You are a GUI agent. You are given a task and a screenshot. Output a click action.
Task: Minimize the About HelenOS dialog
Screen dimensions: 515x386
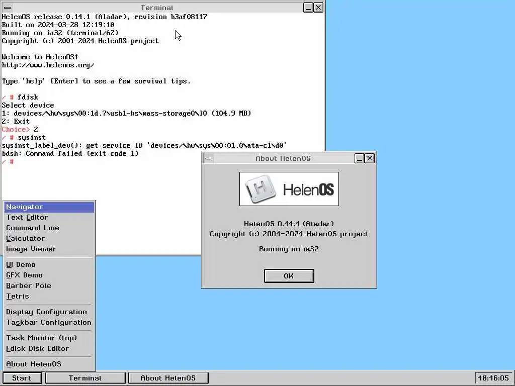pos(360,158)
